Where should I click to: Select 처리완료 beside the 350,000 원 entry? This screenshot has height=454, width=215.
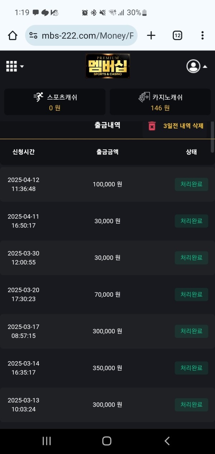(x=191, y=368)
